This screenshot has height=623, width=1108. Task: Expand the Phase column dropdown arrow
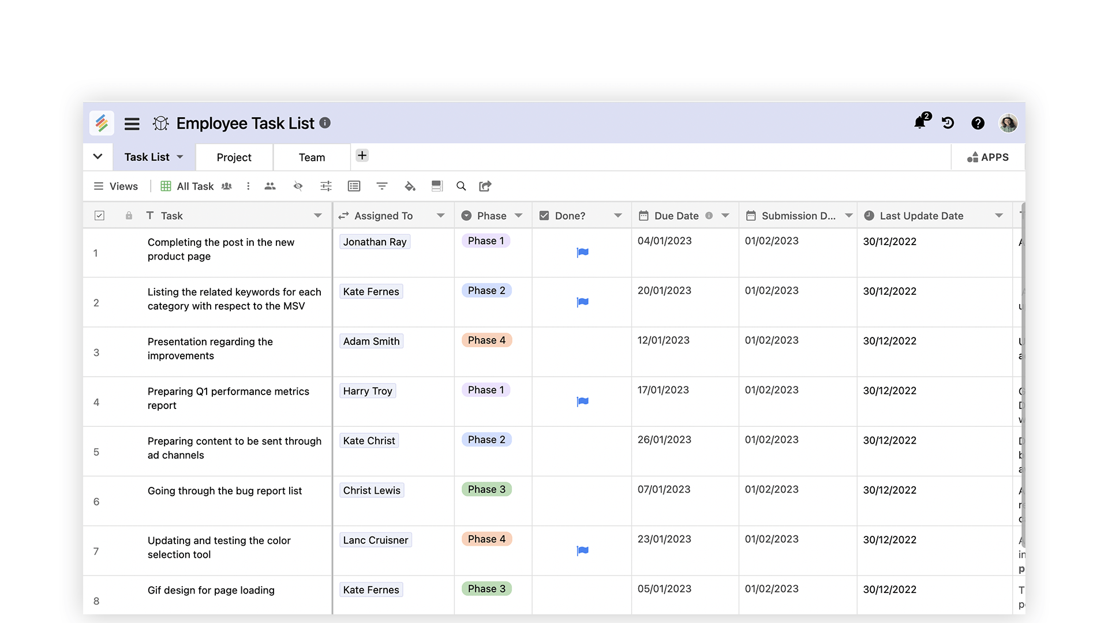coord(519,216)
